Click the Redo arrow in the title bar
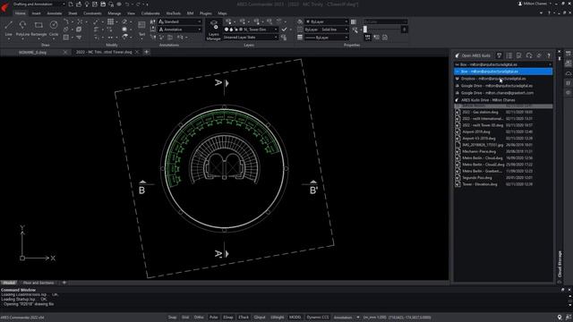Image resolution: width=573 pixels, height=322 pixels. point(138,4)
